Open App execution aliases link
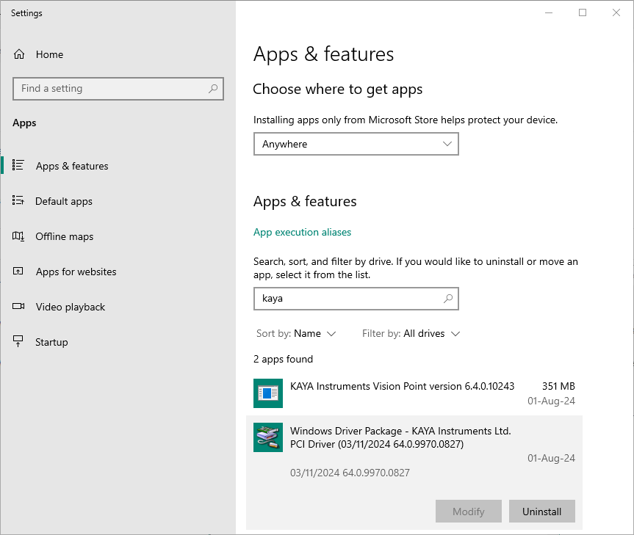The image size is (634, 535). [302, 232]
